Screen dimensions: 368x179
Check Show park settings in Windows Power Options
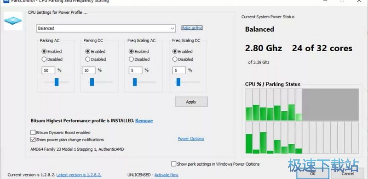point(174,164)
